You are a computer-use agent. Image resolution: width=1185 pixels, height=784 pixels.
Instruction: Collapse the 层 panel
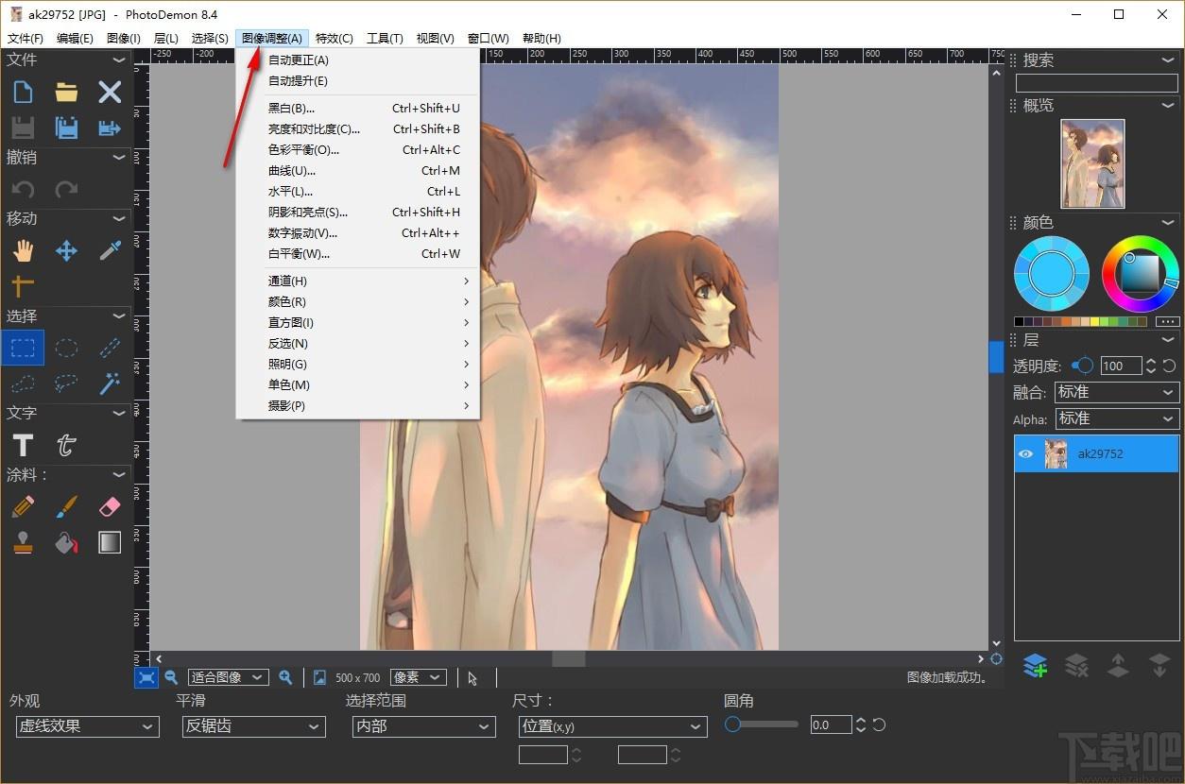[x=1169, y=339]
